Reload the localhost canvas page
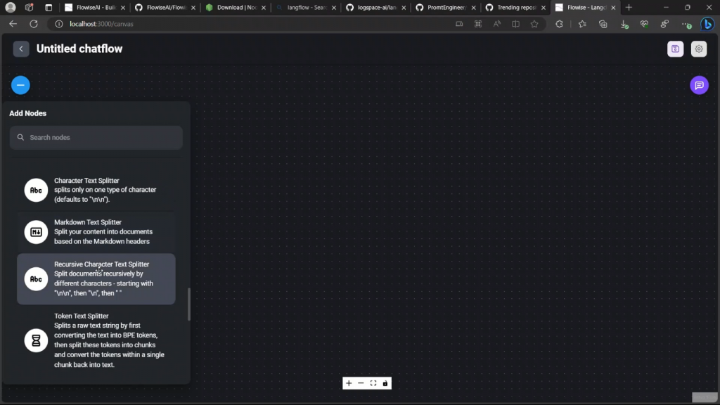The width and height of the screenshot is (720, 405). pos(34,24)
